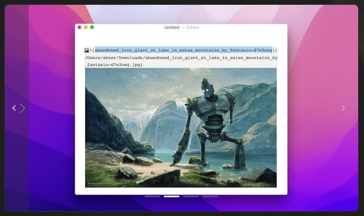Select the second, highlighted slide indicator
364x216 pixels.
(x=171, y=197)
